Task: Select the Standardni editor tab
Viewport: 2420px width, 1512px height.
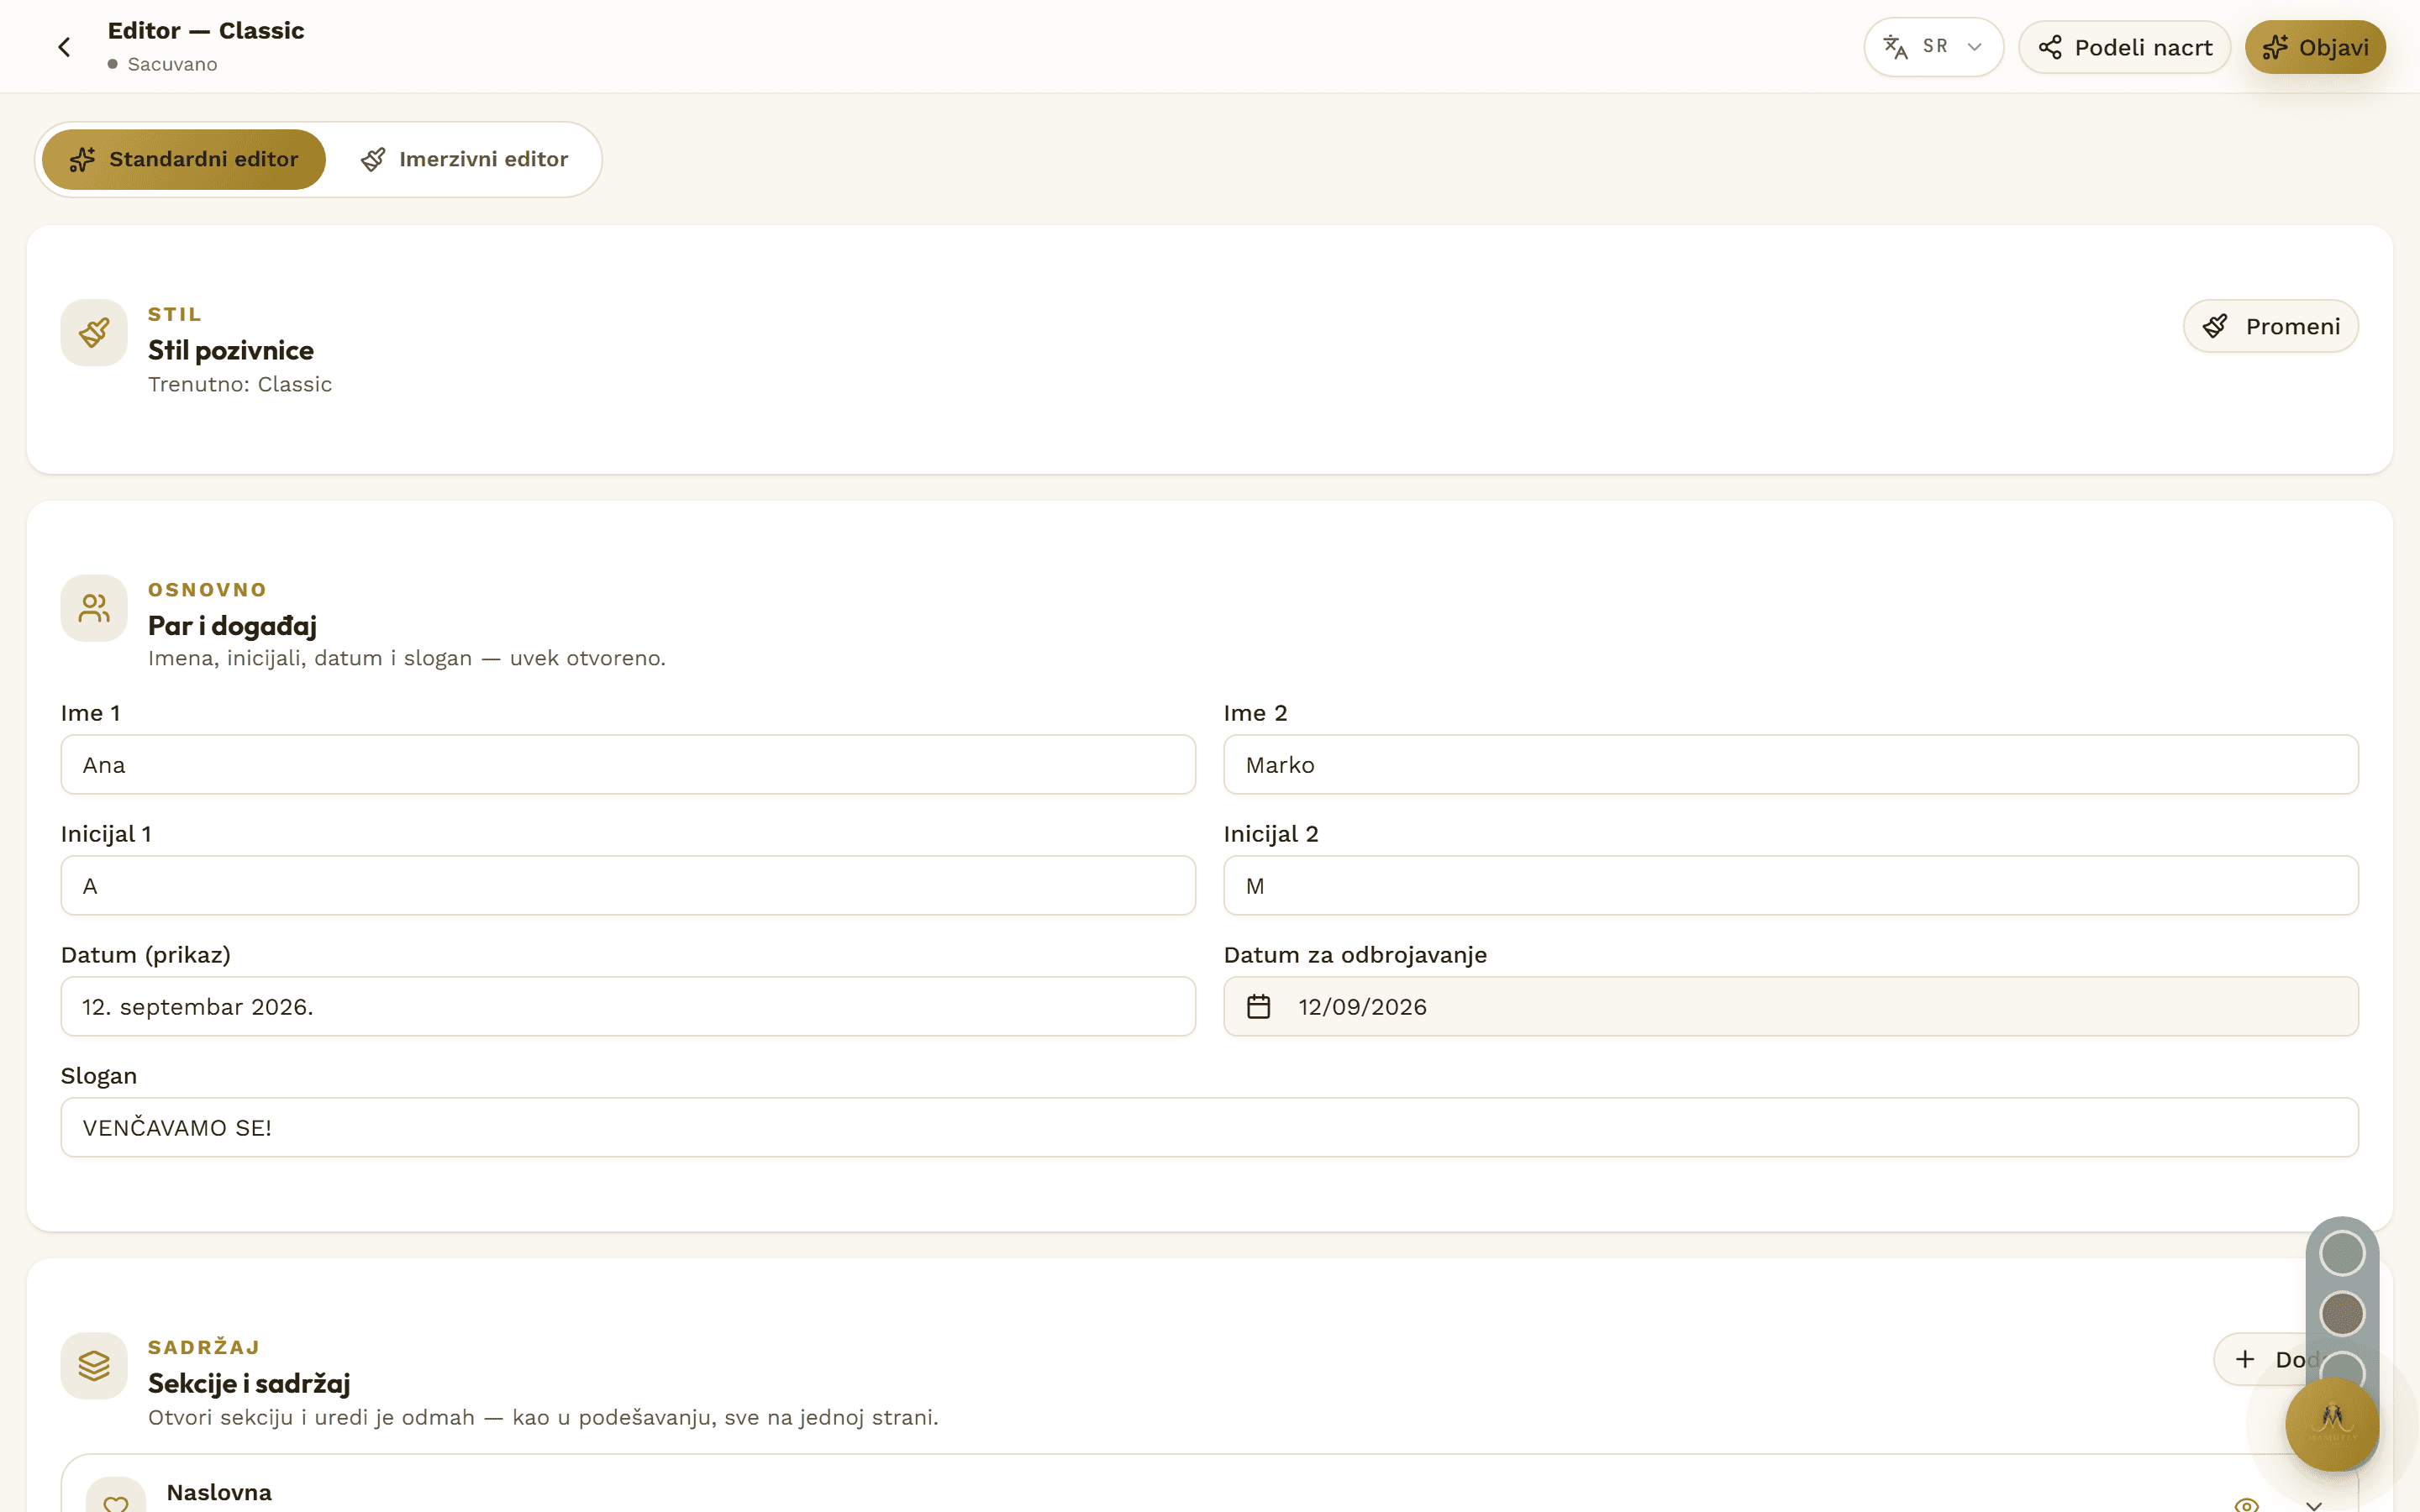Action: [x=184, y=159]
